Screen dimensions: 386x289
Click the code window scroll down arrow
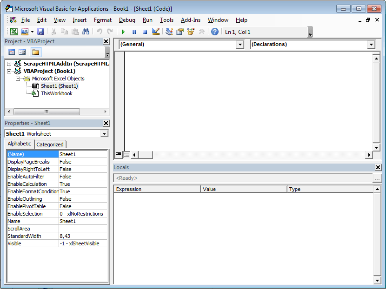coord(376,148)
